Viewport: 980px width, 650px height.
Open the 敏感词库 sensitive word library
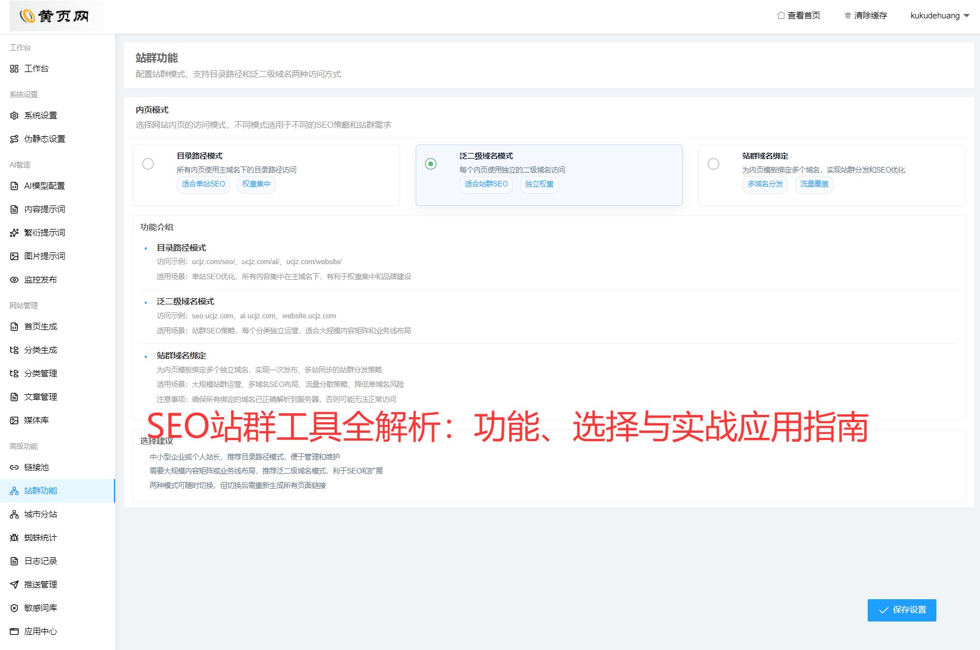pos(39,608)
